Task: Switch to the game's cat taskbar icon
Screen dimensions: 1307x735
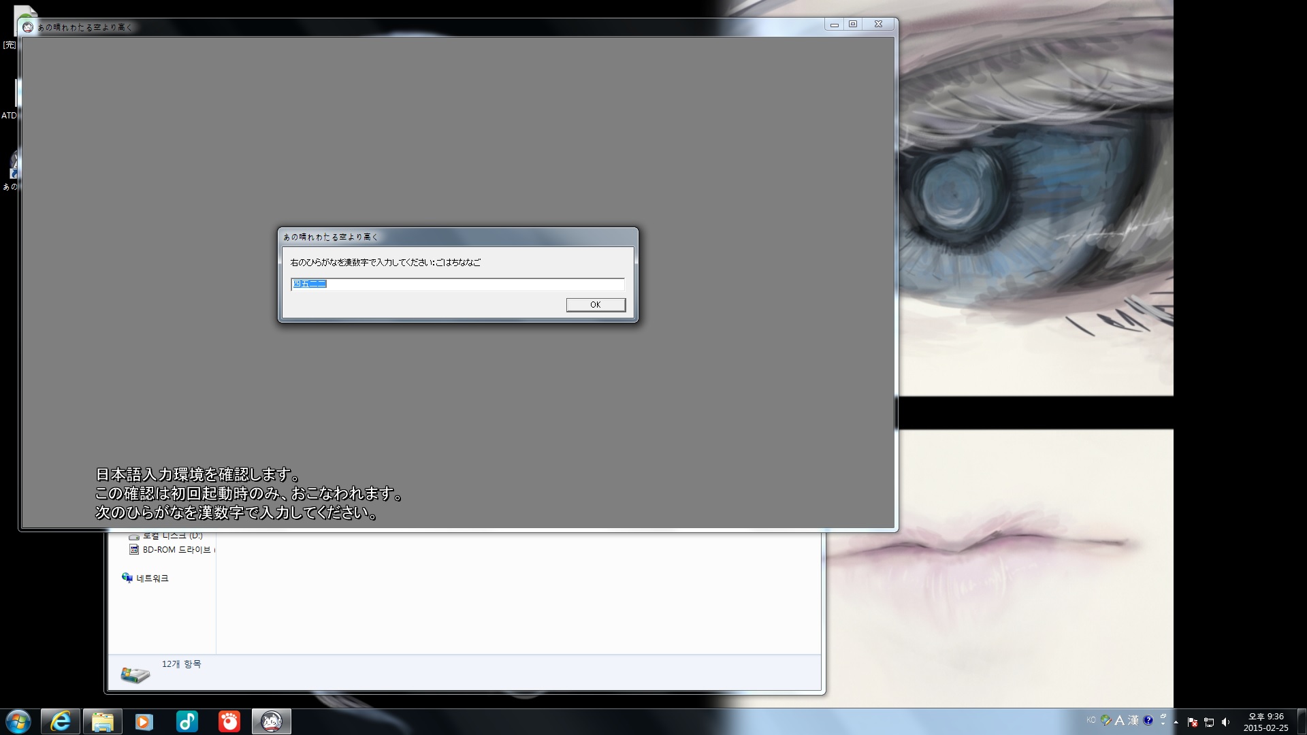Action: coord(272,721)
